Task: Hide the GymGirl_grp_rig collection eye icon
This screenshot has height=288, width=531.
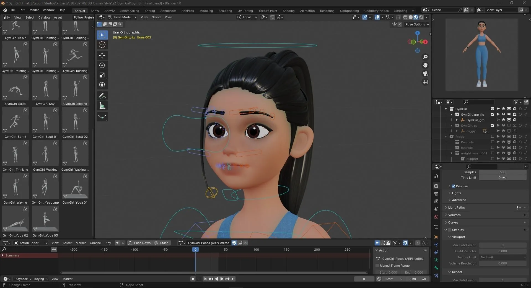Action: tap(503, 114)
